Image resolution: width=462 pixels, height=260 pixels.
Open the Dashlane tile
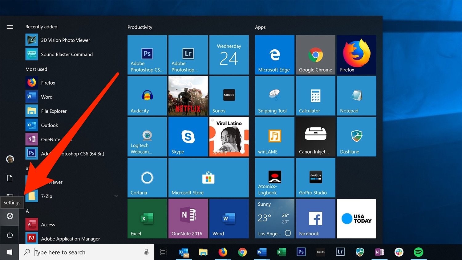coord(357,137)
